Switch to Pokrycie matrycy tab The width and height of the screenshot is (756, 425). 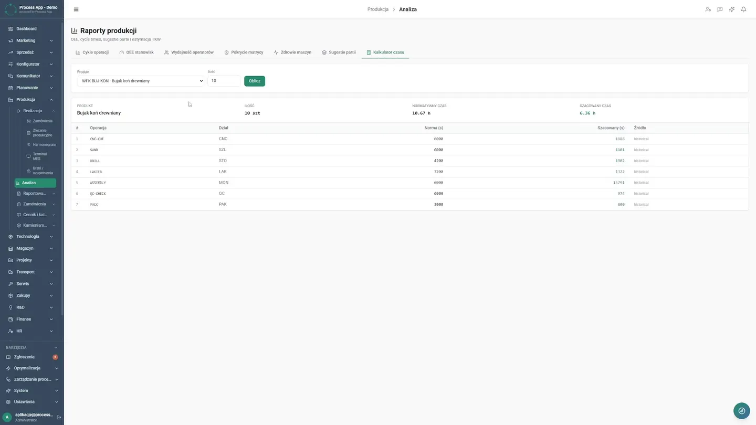pyautogui.click(x=244, y=52)
